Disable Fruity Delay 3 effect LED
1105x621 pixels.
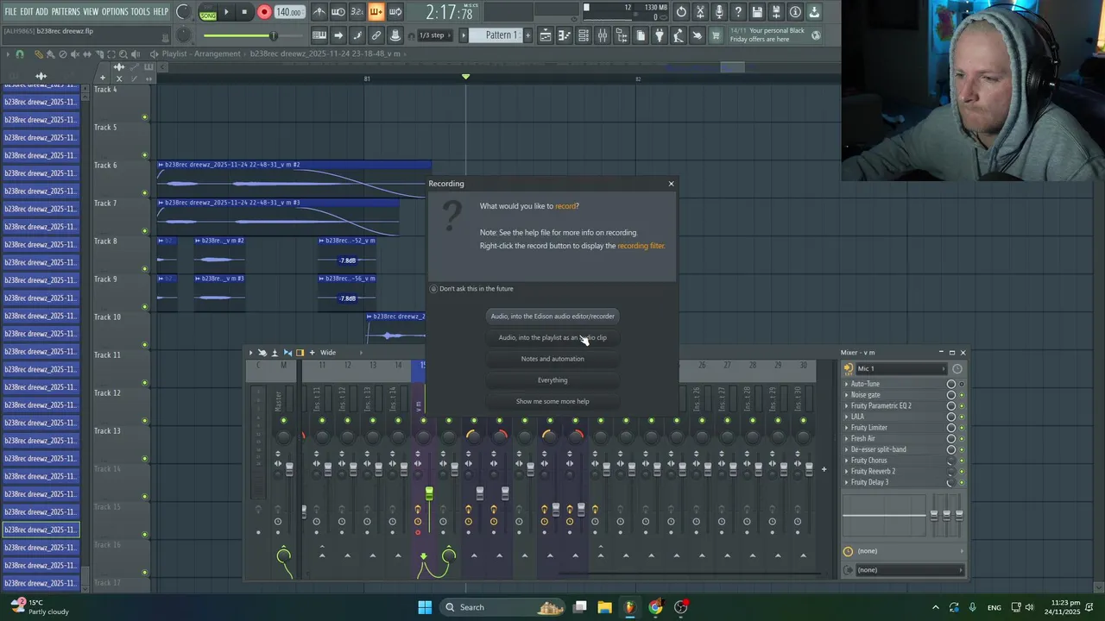962,483
